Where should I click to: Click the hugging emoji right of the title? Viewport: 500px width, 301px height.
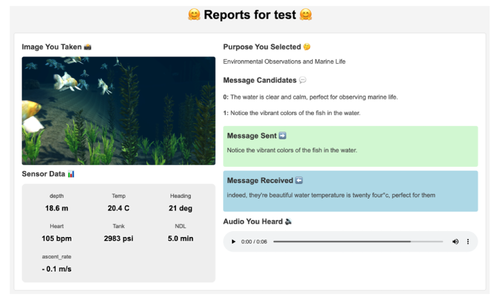click(305, 15)
